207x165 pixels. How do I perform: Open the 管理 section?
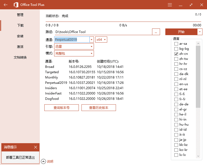click(x=20, y=15)
